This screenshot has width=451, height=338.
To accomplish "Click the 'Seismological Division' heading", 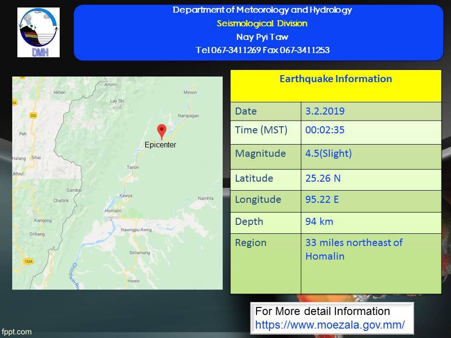I will [x=262, y=23].
